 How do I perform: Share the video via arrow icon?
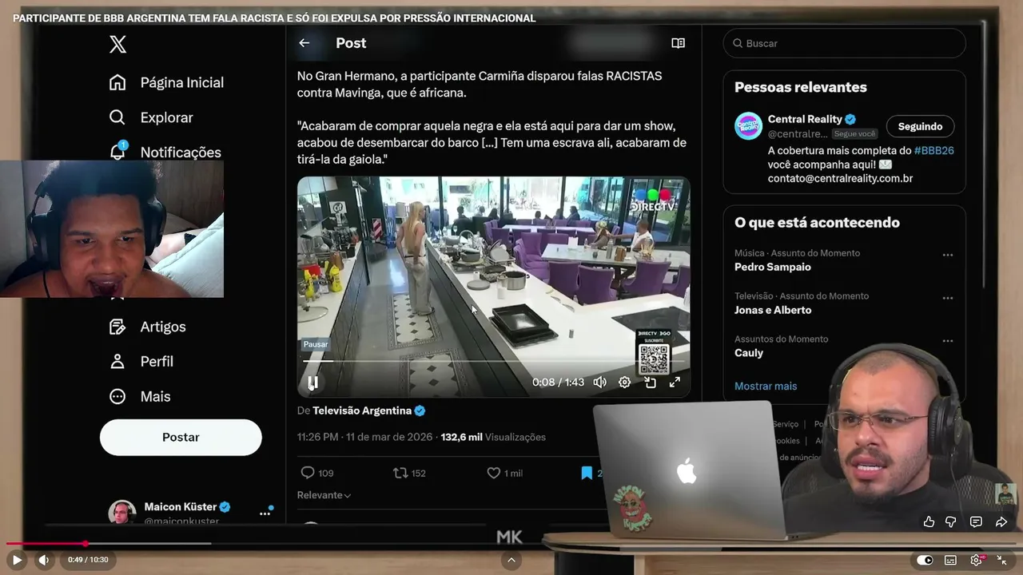1001,521
